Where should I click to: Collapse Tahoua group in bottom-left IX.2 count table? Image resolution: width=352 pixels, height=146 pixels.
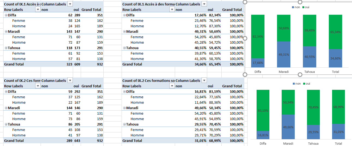click(x=6, y=124)
